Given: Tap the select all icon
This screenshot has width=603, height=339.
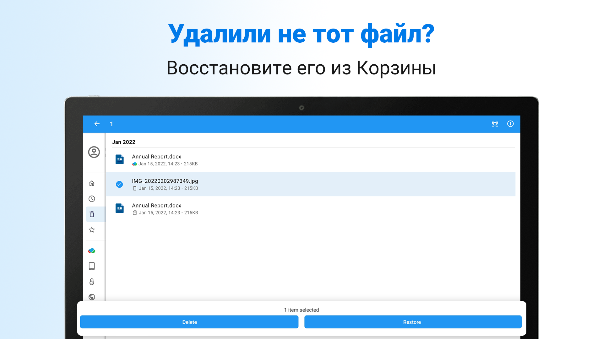Looking at the screenshot, I should pos(495,124).
